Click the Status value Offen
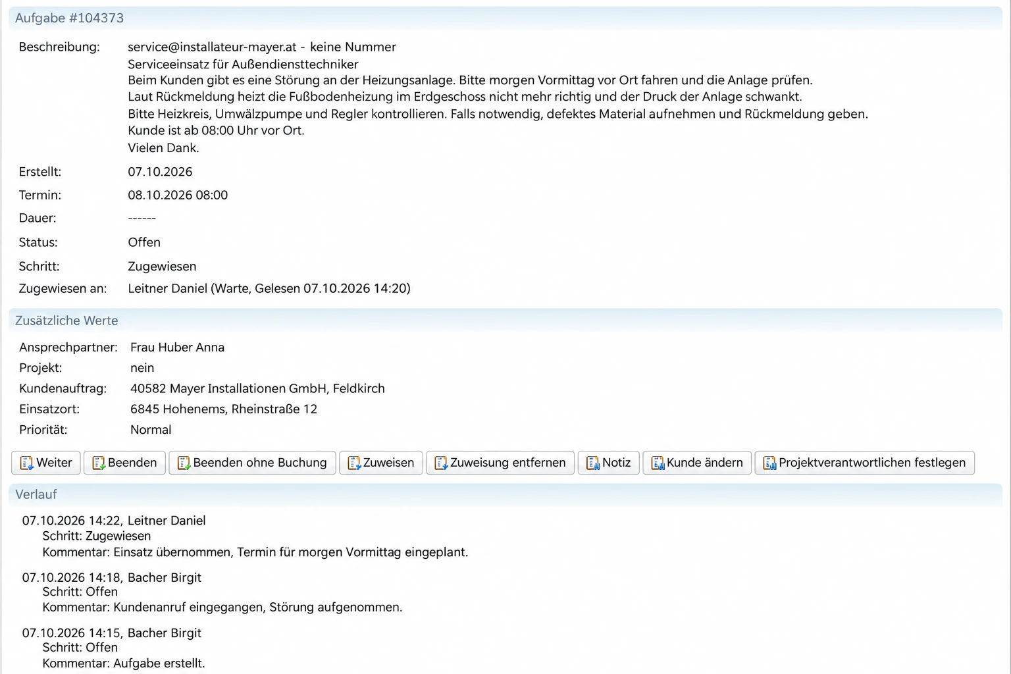 pos(144,242)
